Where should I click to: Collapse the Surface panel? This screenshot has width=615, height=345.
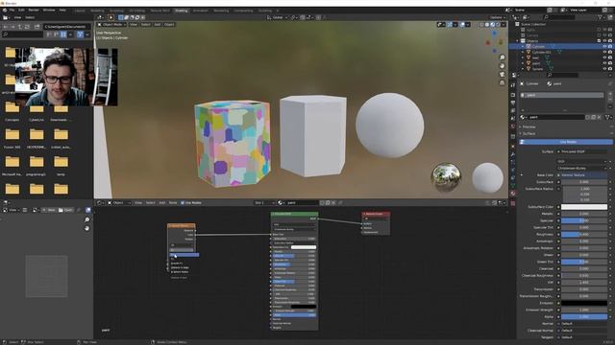pyautogui.click(x=529, y=134)
